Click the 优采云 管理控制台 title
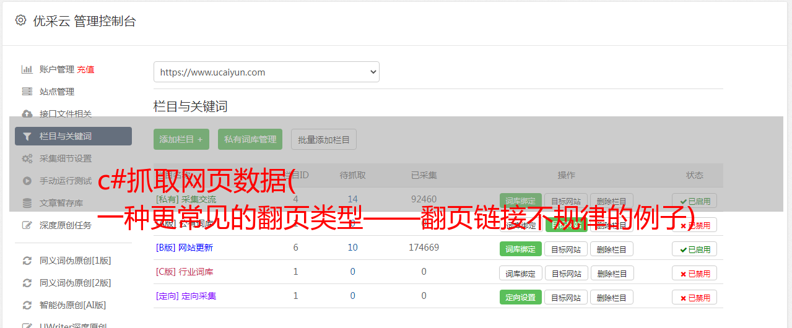792x328 pixels. [x=84, y=21]
